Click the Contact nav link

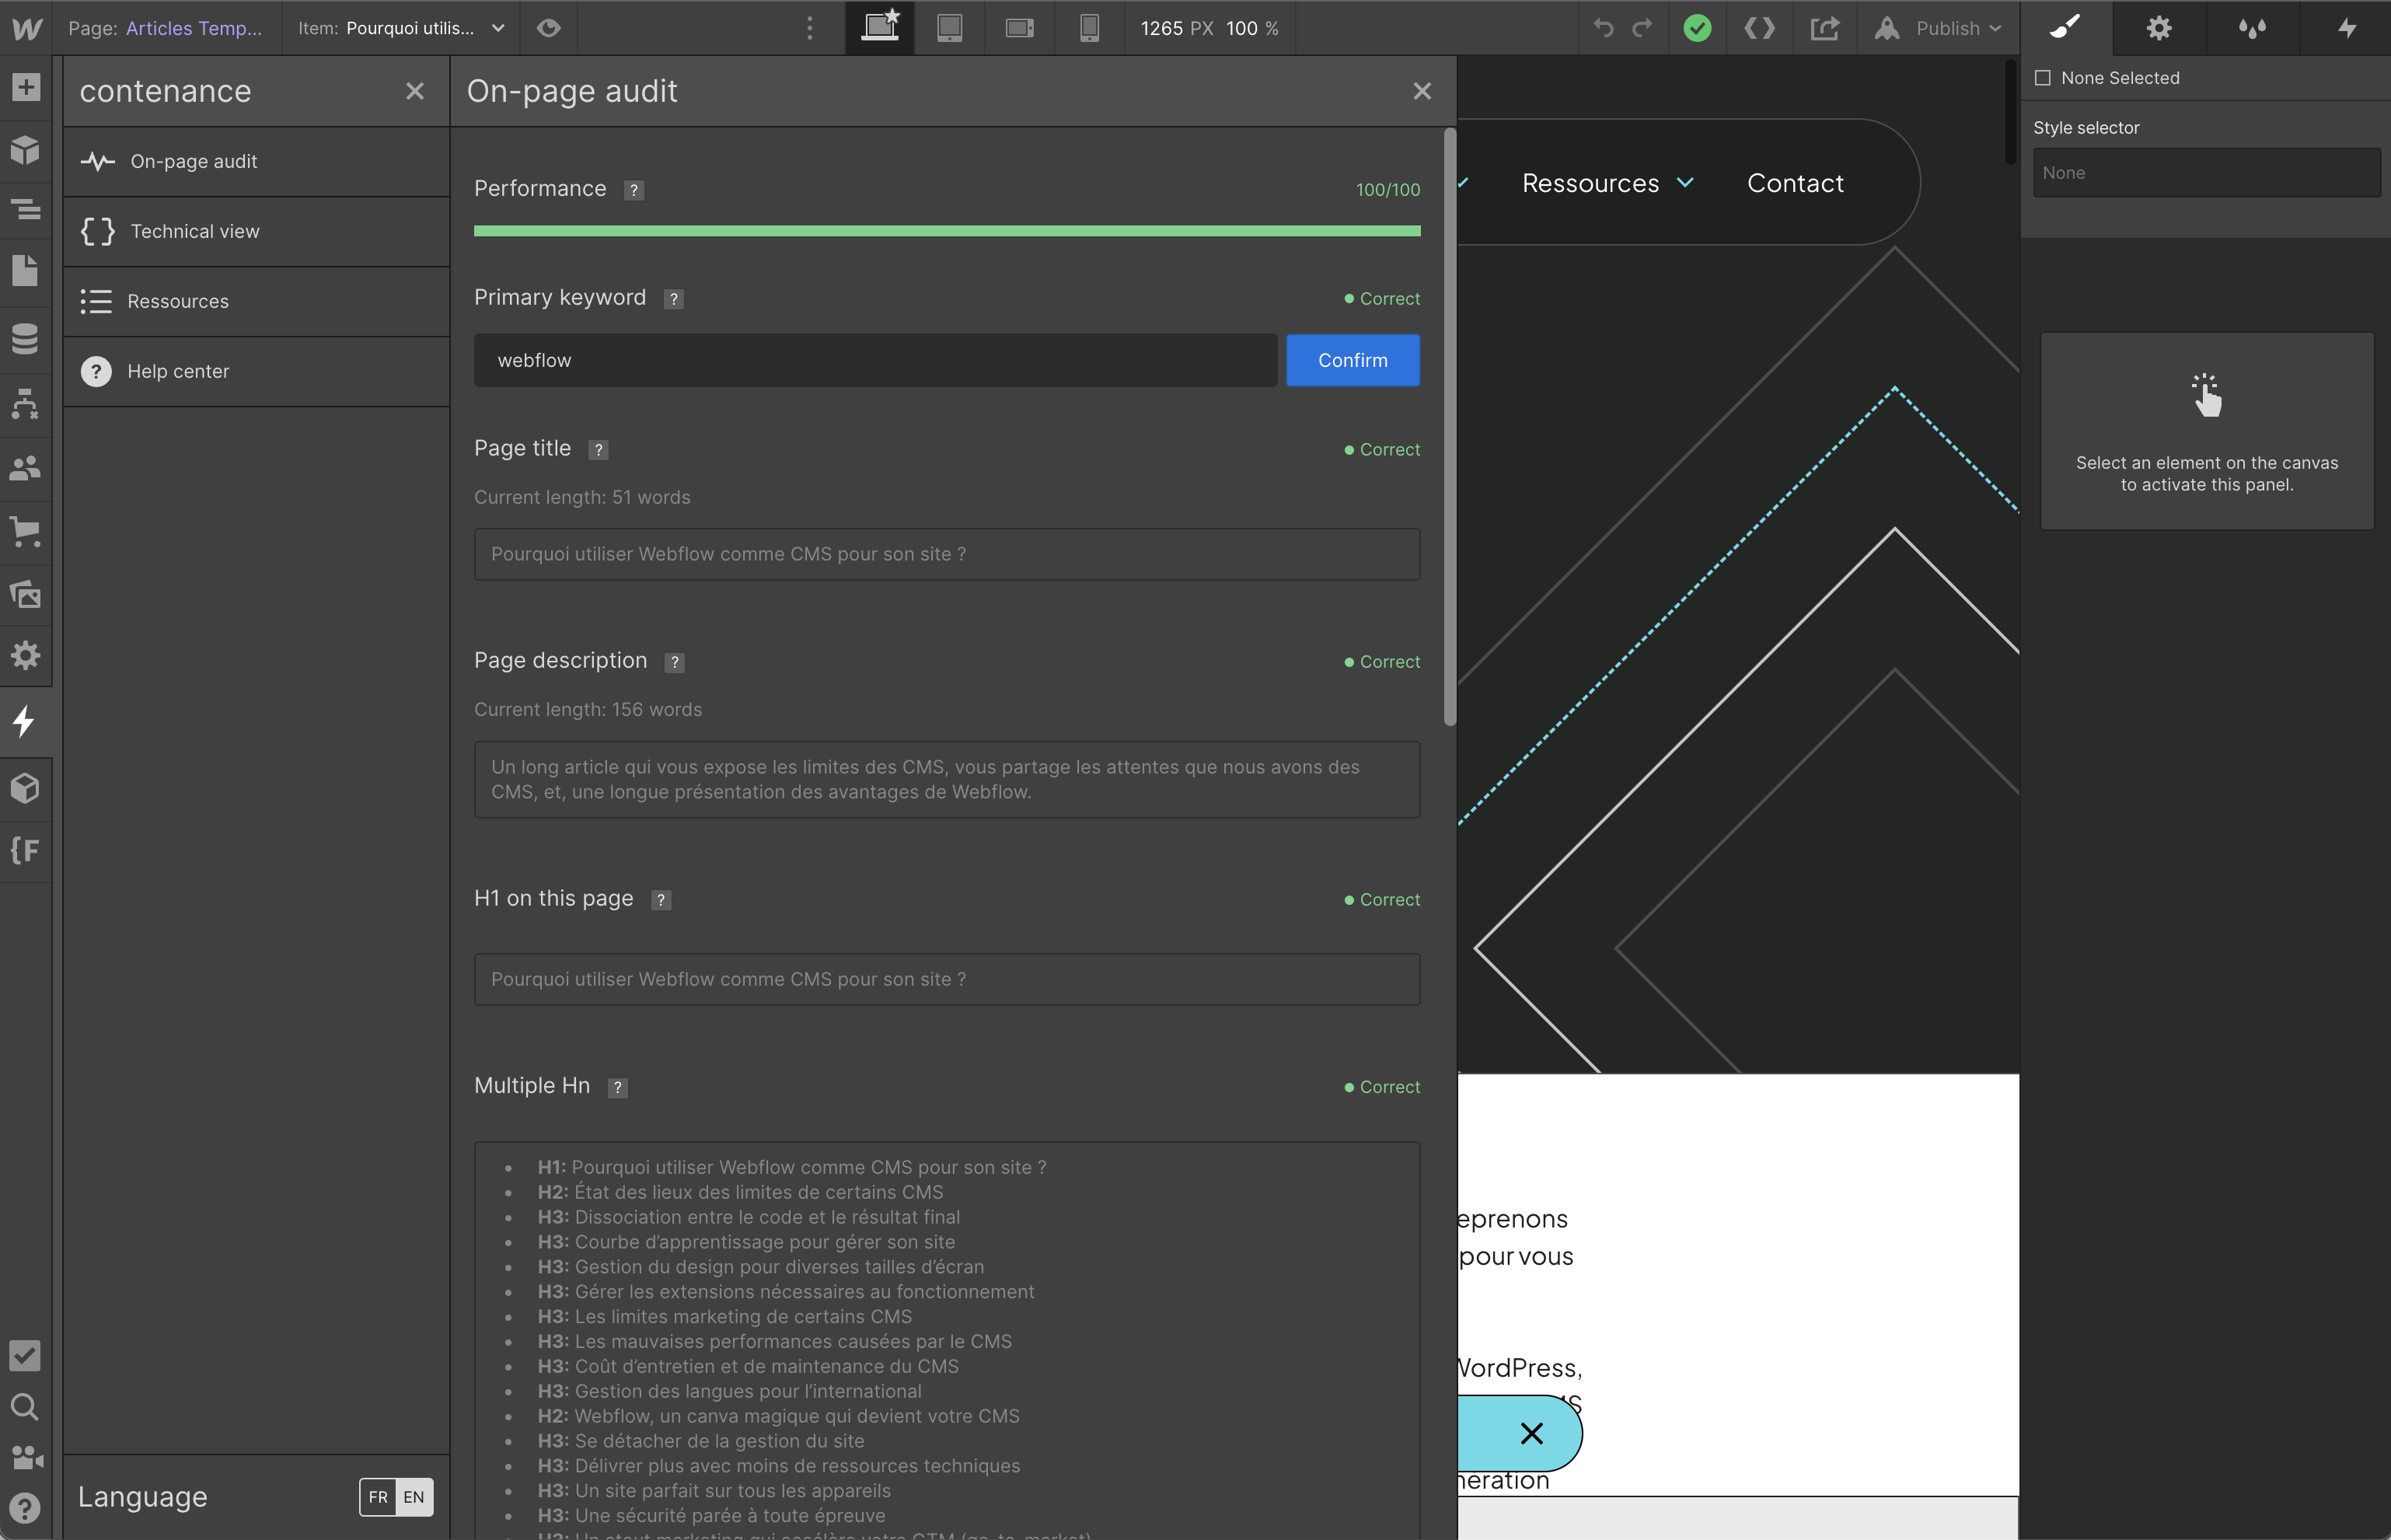[1794, 183]
